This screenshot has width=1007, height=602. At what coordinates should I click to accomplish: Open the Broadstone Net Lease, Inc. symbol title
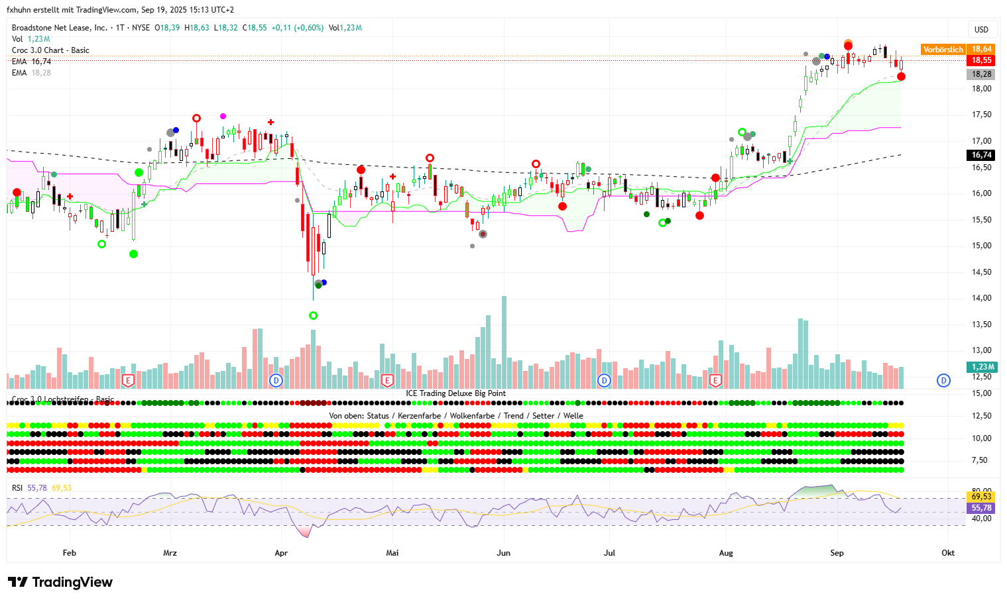[60, 28]
